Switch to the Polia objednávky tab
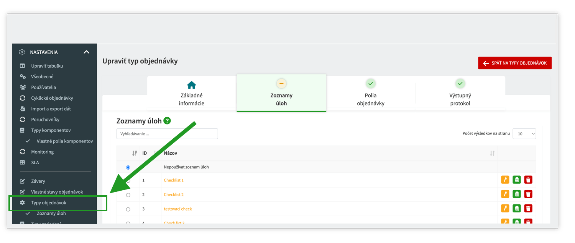 [371, 94]
